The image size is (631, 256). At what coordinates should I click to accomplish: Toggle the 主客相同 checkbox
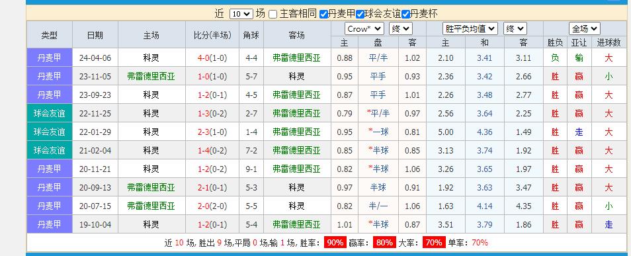pyautogui.click(x=273, y=15)
